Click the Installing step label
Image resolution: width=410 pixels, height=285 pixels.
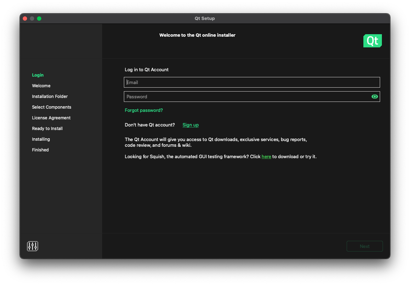coord(41,139)
